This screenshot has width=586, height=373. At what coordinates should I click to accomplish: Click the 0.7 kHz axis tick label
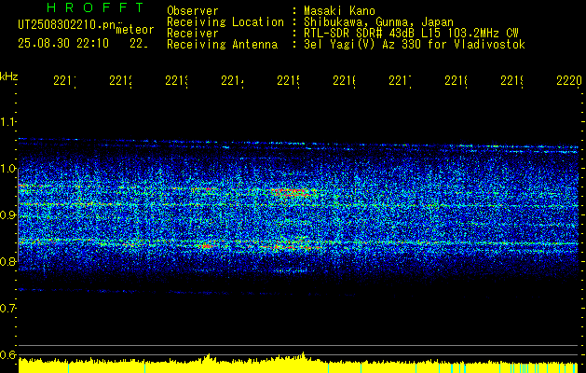(7, 309)
